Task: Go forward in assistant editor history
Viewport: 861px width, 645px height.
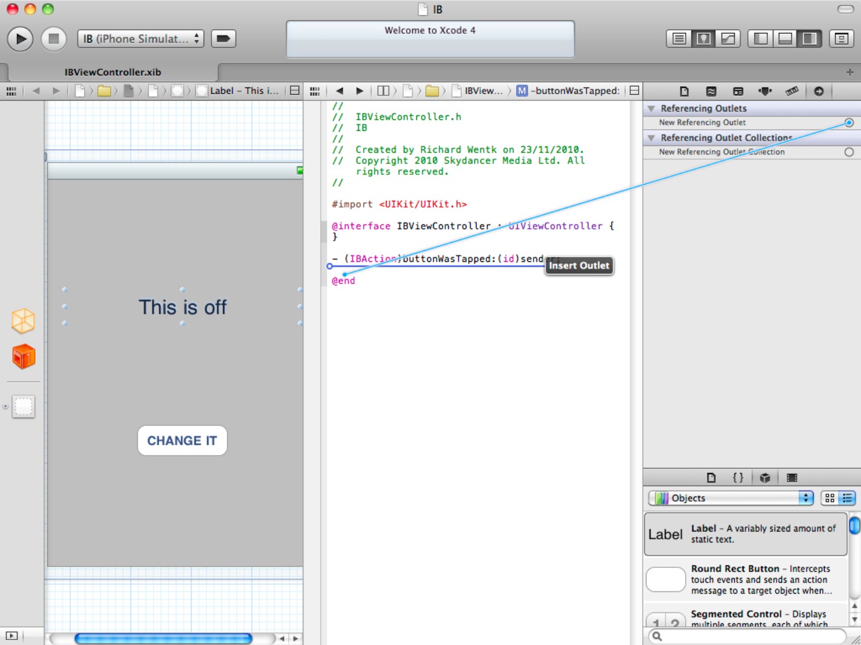Action: pos(360,91)
